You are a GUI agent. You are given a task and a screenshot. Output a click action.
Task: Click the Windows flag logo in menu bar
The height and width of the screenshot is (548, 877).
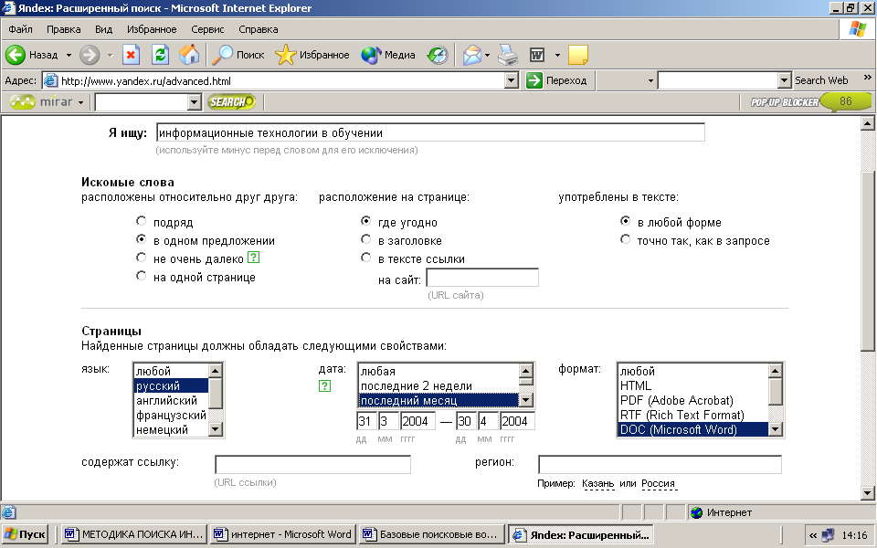pos(857,29)
